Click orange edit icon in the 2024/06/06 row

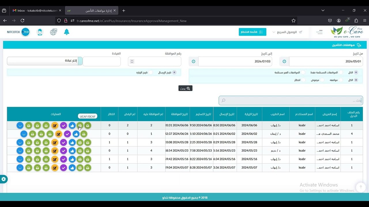55,125
